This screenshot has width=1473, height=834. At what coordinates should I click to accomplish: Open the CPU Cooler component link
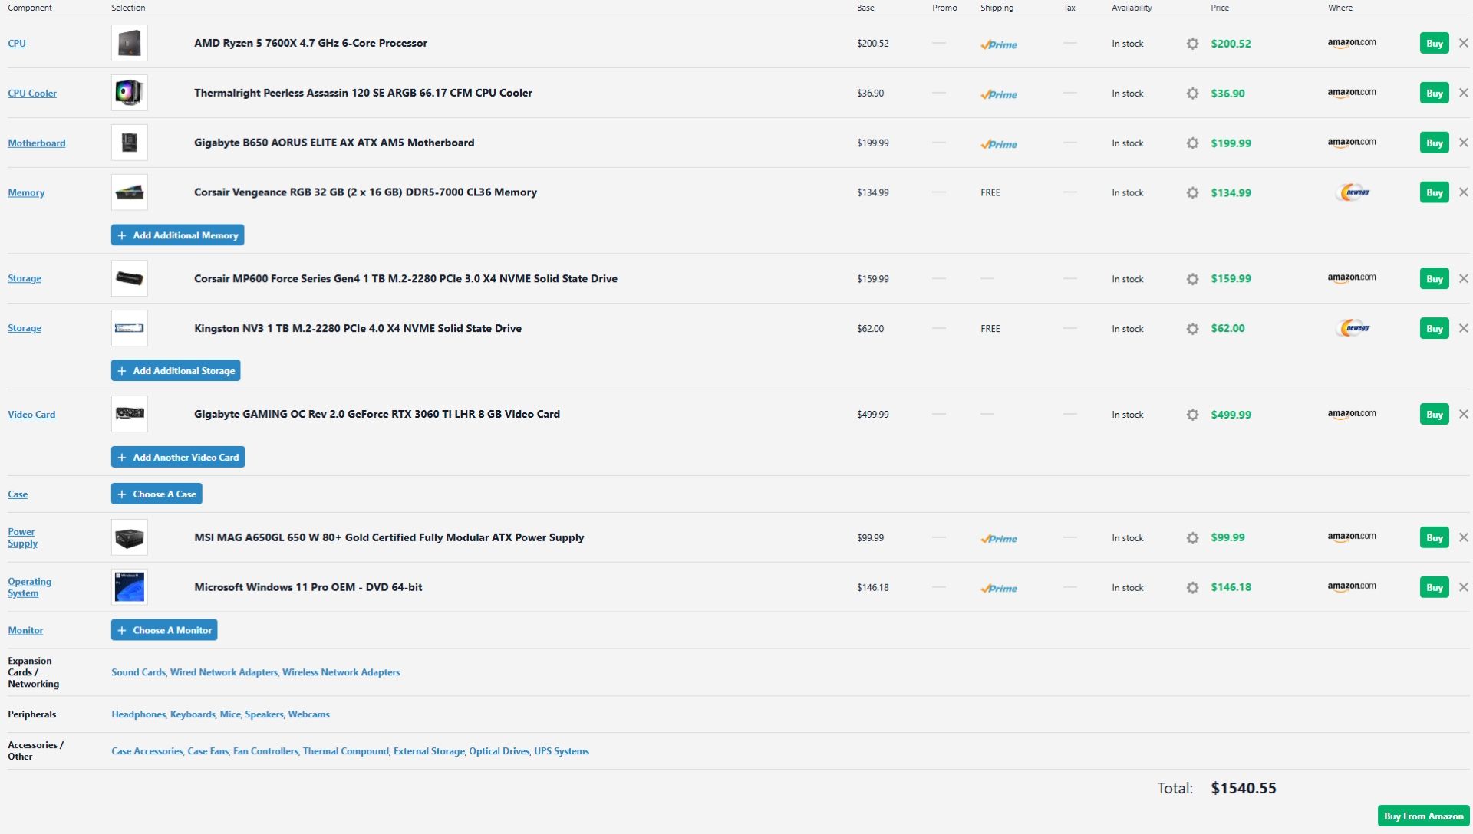[x=32, y=94]
